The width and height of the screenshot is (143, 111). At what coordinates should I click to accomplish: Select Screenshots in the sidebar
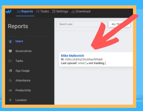pyautogui.click(x=23, y=51)
